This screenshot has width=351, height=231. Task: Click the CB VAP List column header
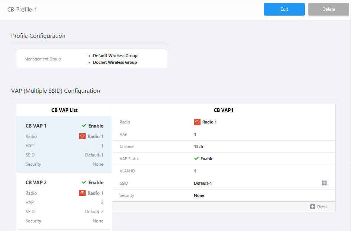(64, 110)
